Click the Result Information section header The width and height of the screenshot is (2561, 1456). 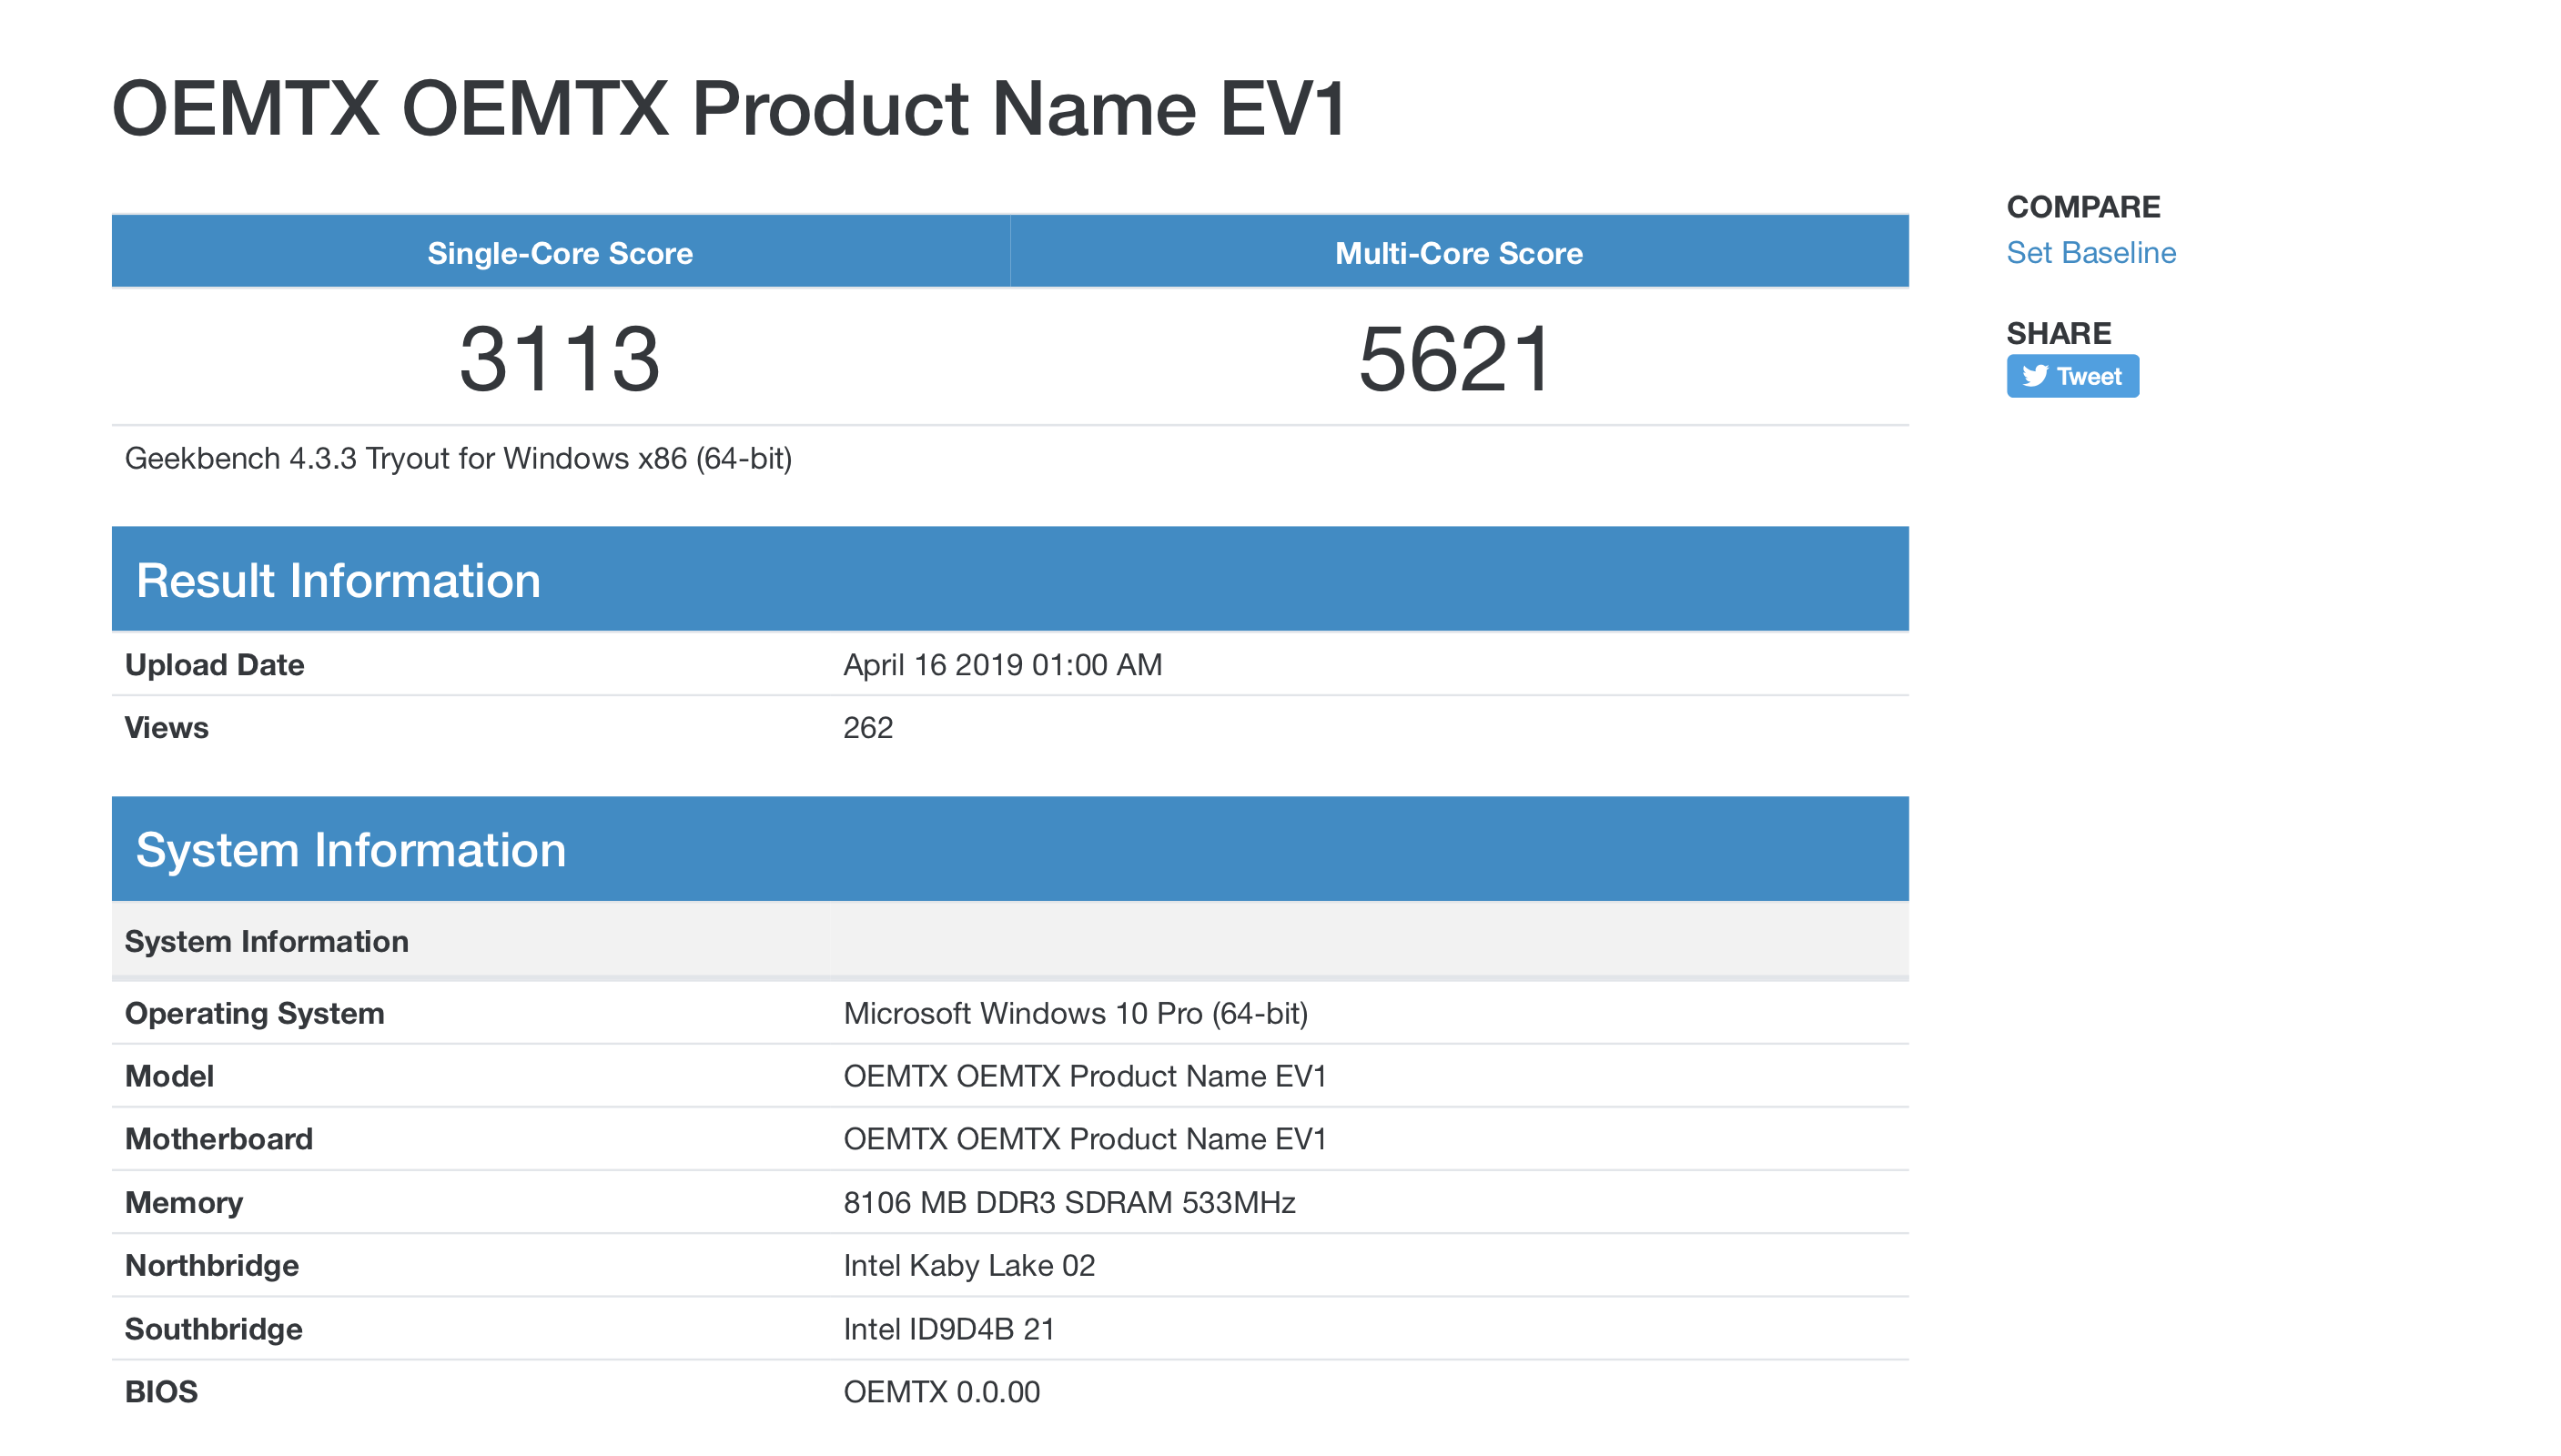tap(338, 580)
